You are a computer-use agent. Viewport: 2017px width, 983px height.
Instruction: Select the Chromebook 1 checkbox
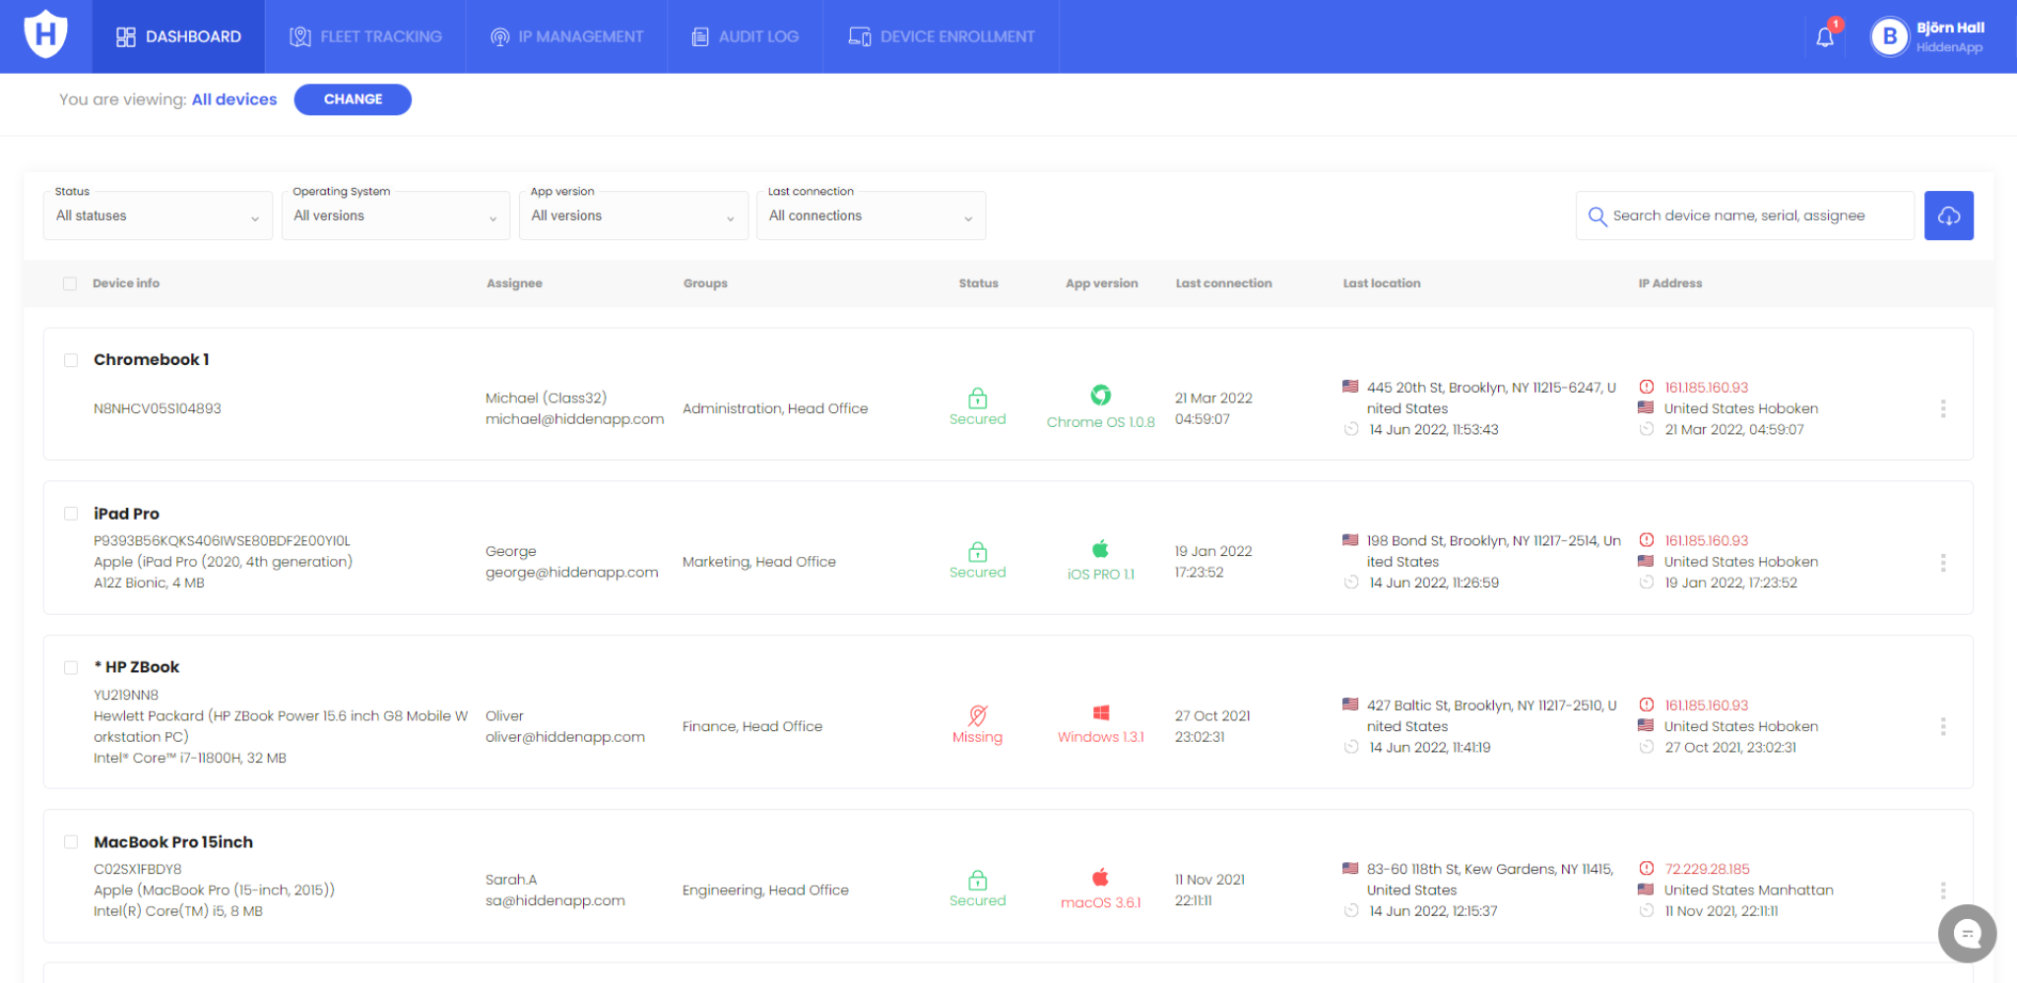[x=70, y=360]
